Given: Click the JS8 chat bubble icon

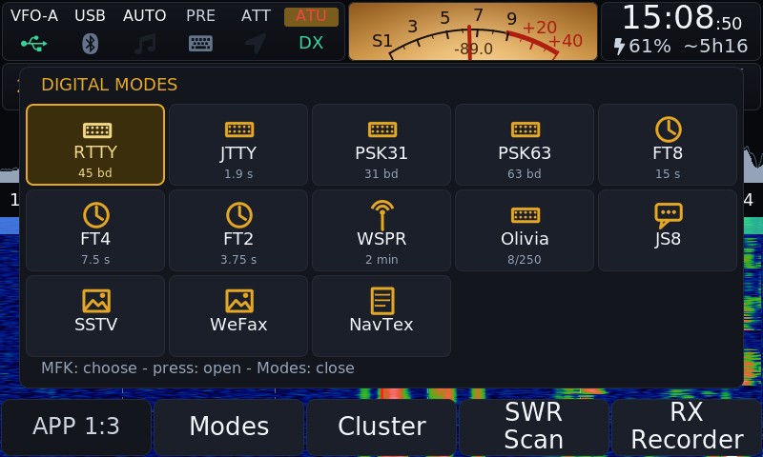Looking at the screenshot, I should (x=669, y=215).
